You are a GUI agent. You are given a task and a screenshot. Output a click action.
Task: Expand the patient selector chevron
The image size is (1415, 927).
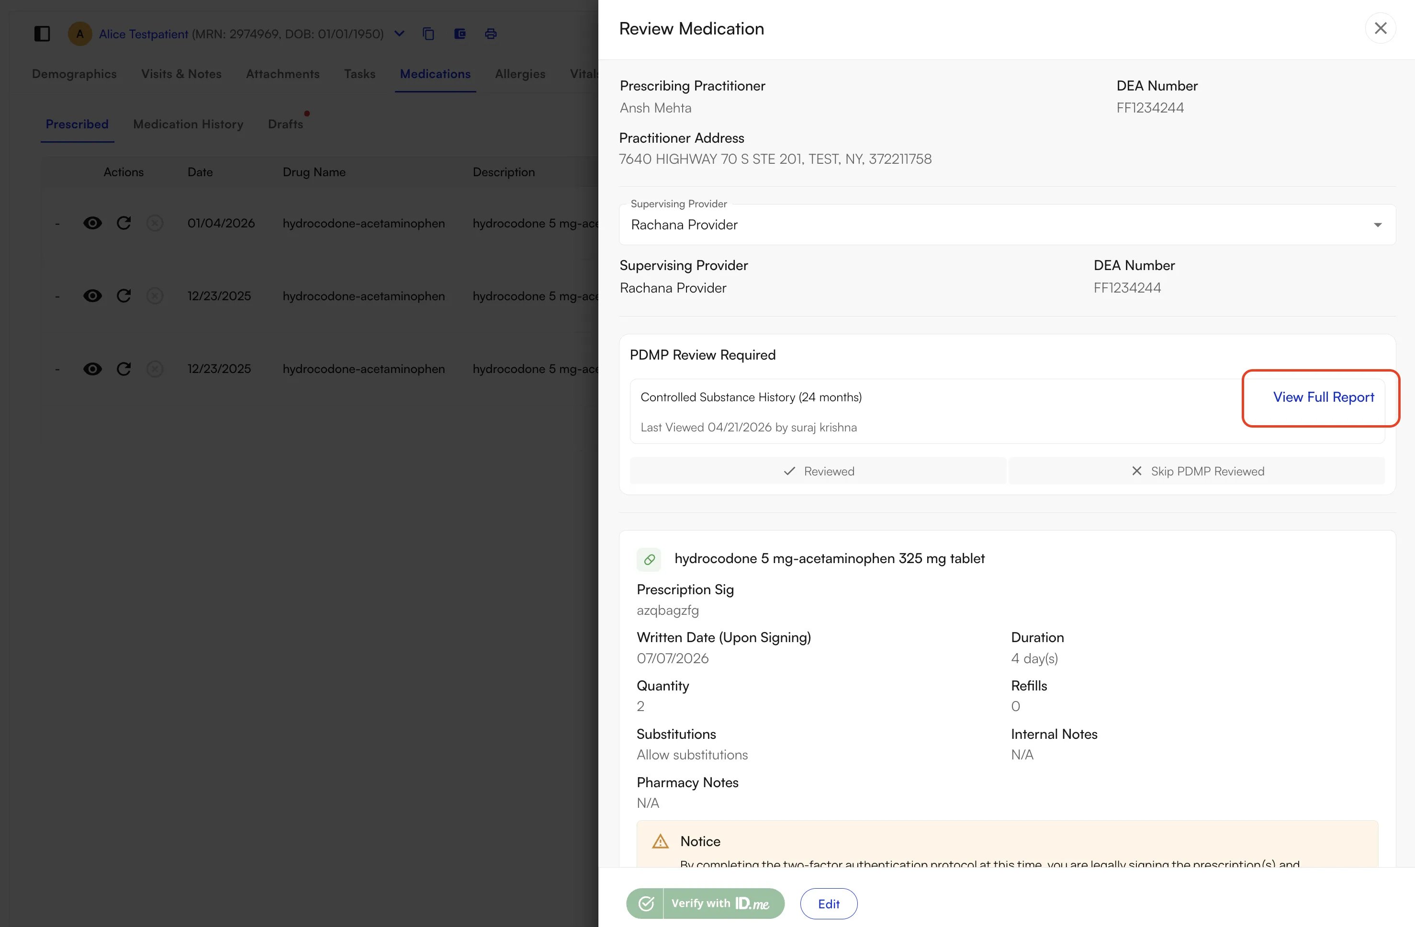tap(400, 34)
